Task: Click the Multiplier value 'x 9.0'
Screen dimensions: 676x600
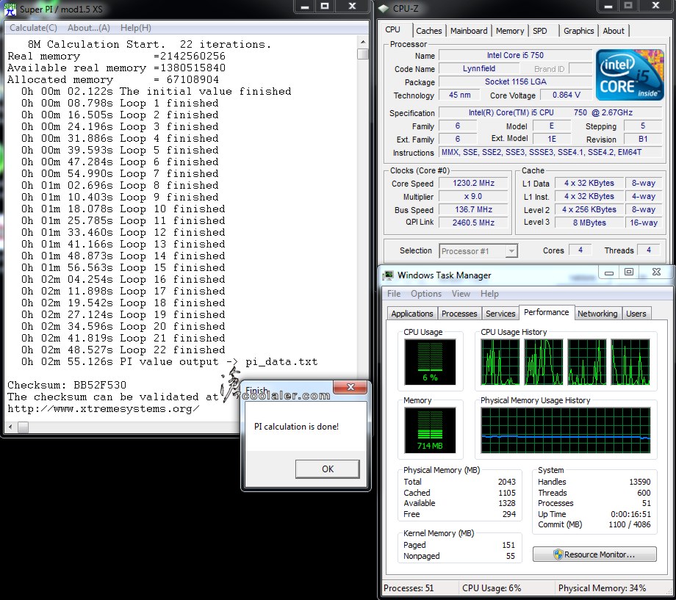Action: point(473,197)
